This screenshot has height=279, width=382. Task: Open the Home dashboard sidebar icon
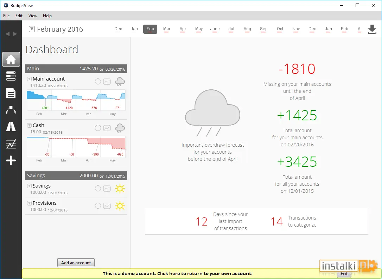pos(11,59)
